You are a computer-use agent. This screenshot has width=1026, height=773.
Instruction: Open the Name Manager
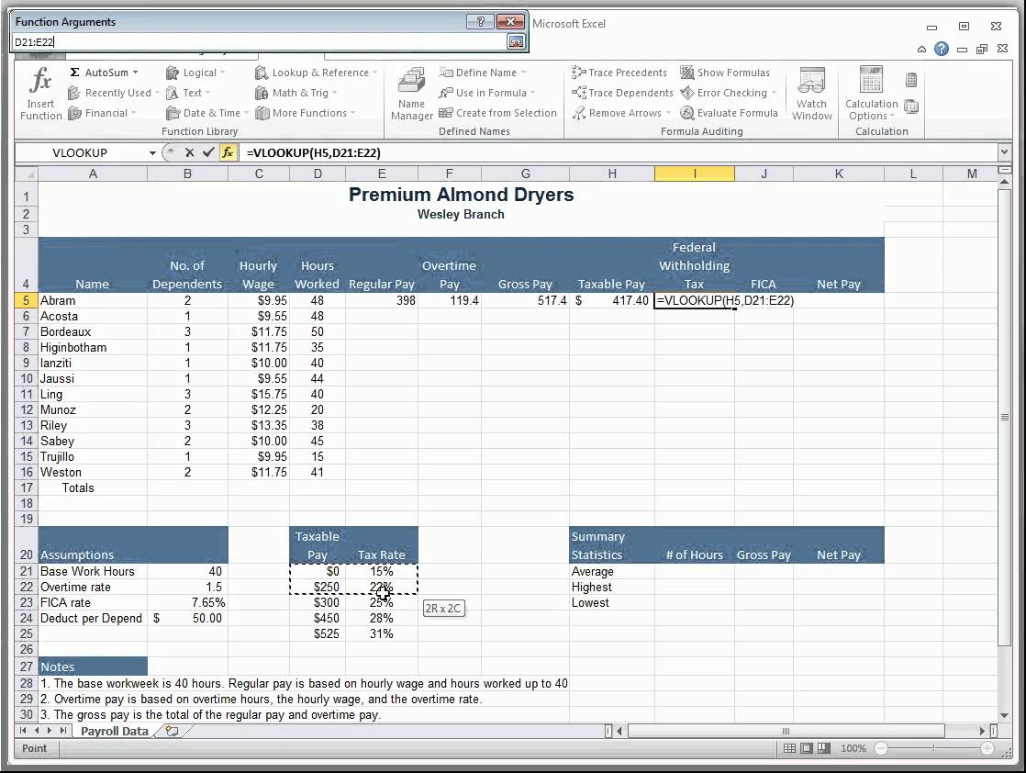411,93
